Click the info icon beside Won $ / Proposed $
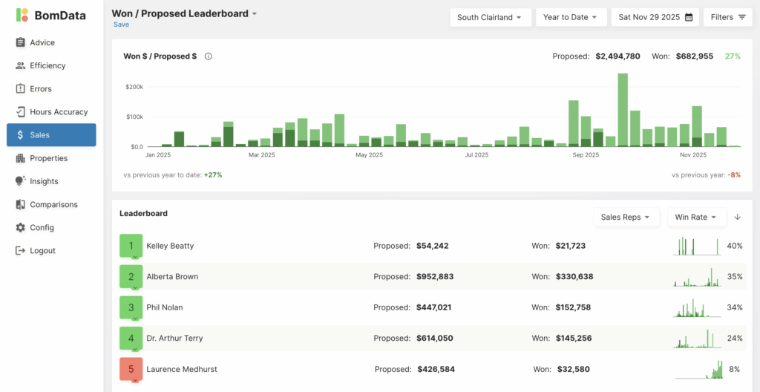760x392 pixels. 208,56
